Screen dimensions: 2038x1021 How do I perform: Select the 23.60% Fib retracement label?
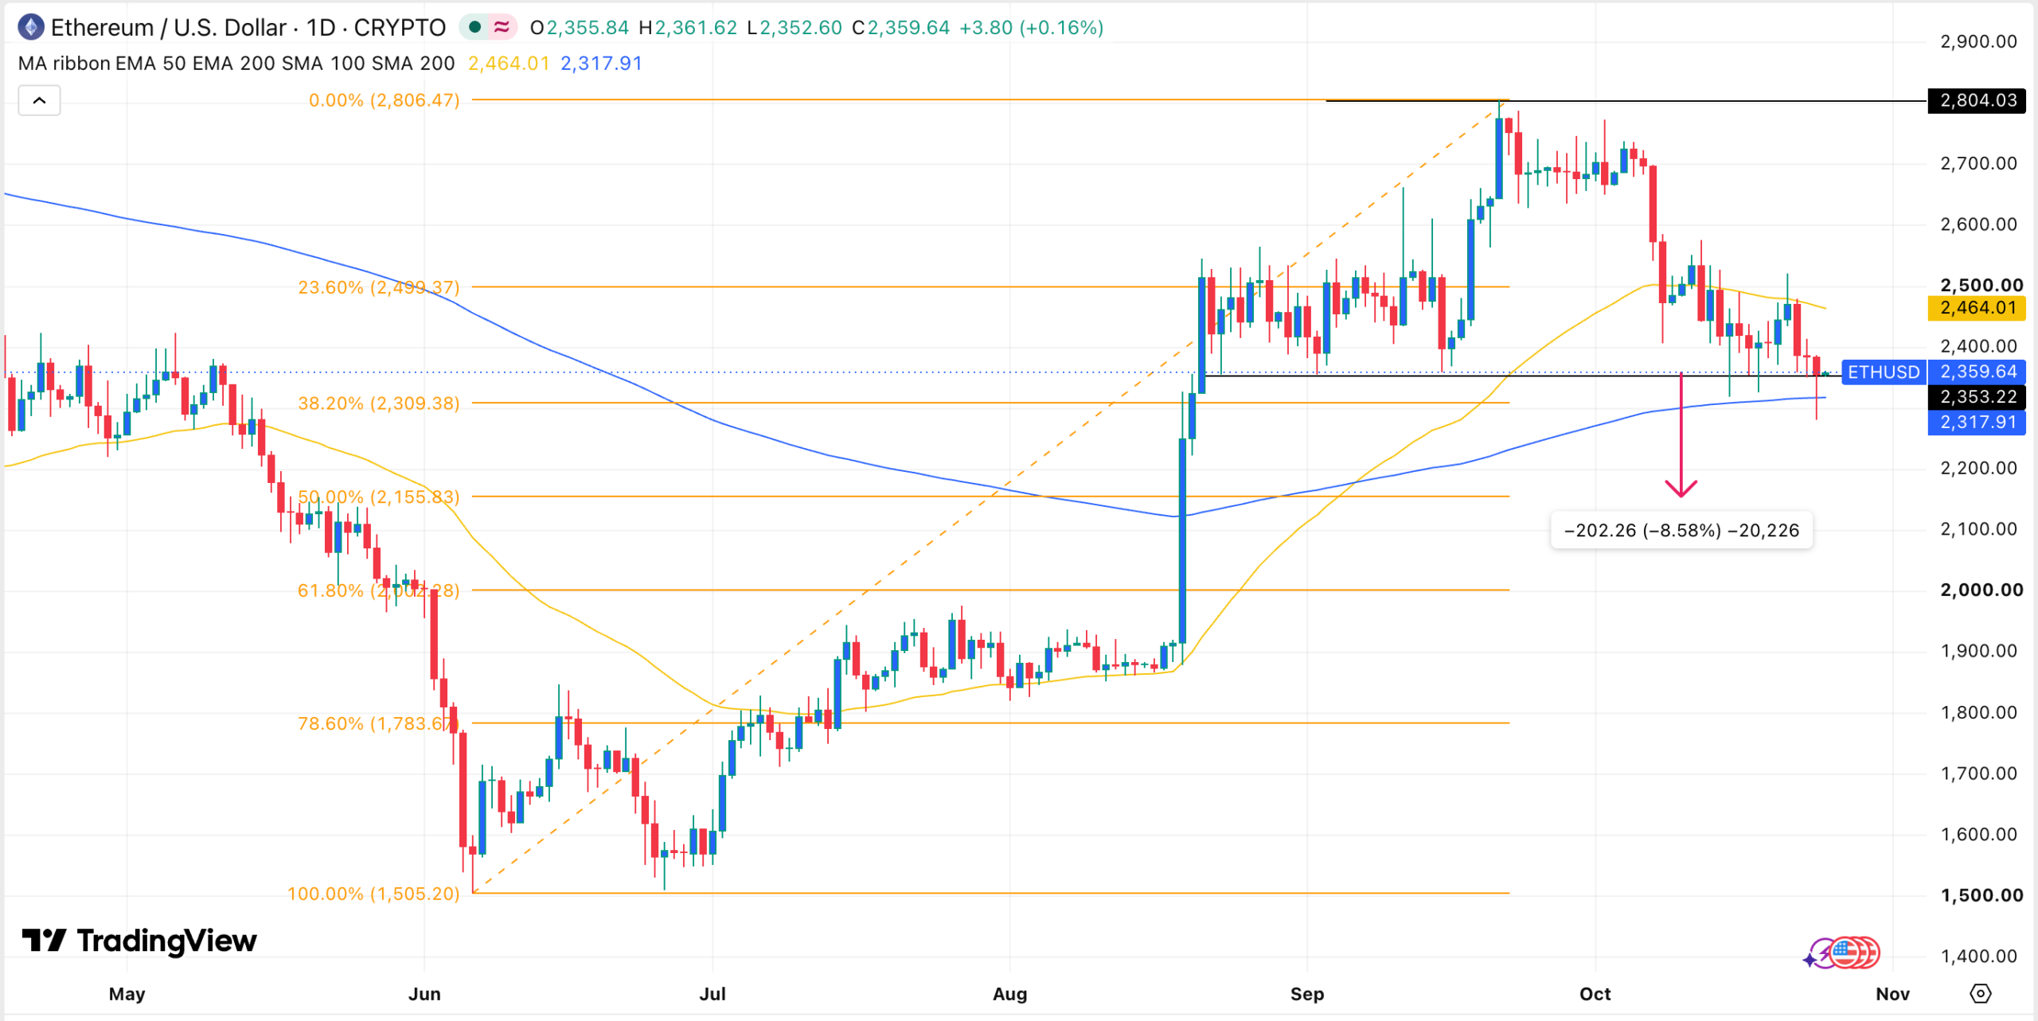click(x=378, y=287)
